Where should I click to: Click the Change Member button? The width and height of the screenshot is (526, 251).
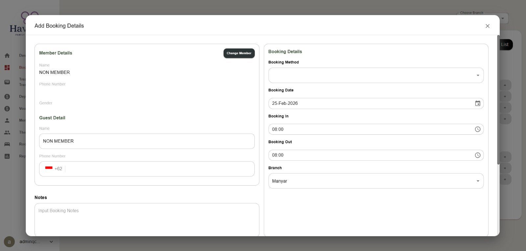pyautogui.click(x=239, y=53)
